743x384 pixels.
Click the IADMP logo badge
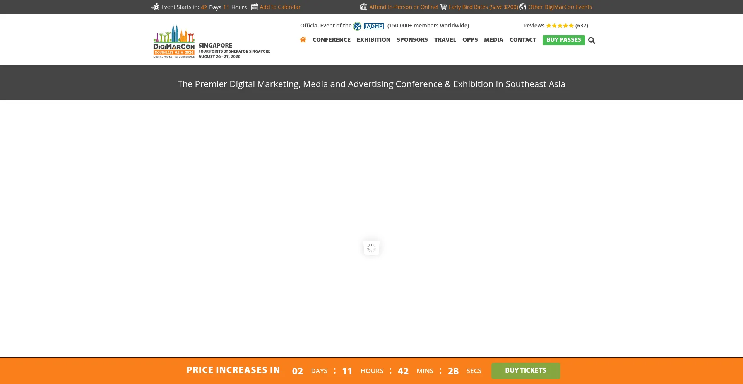coord(374,26)
